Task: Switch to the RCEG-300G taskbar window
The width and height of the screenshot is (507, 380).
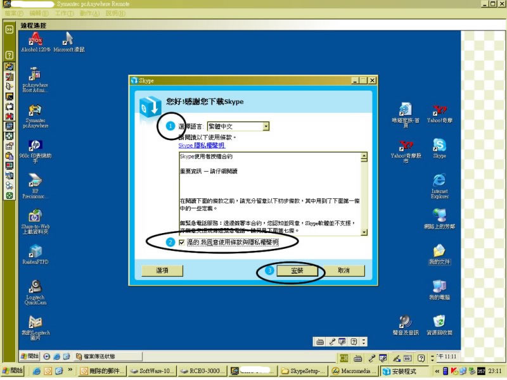Action: [203, 371]
